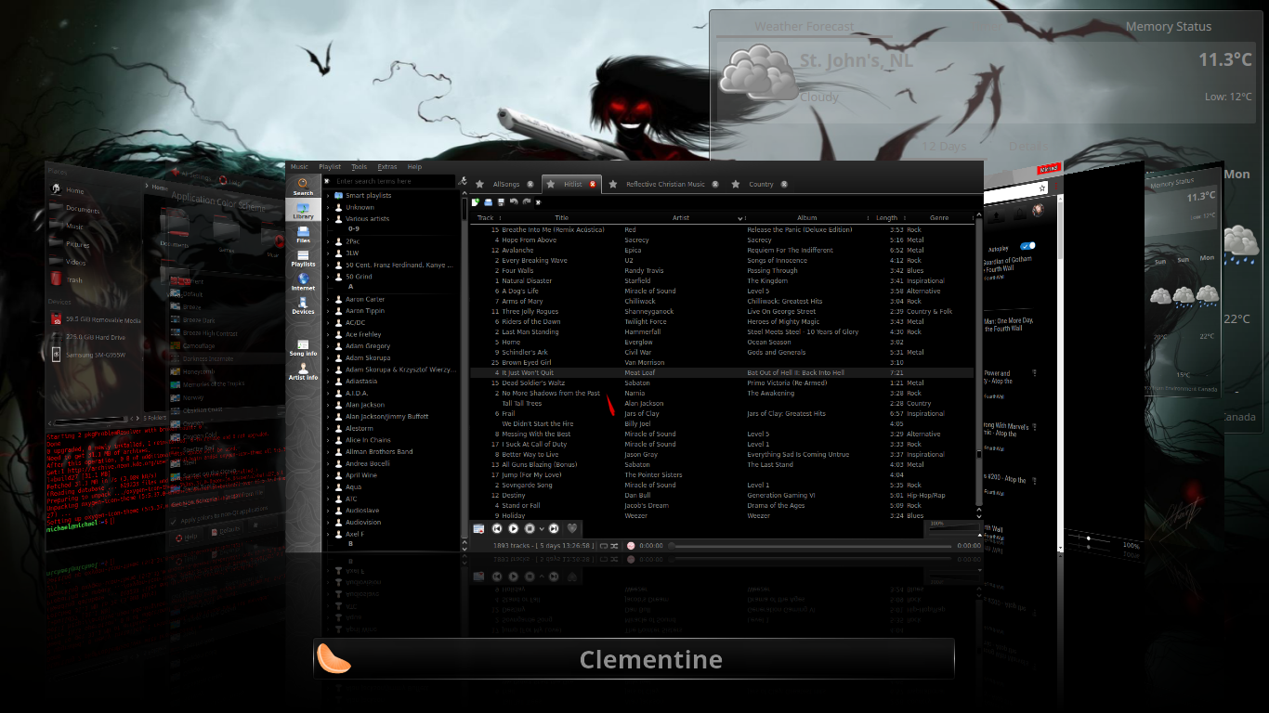Open the Extras menu
Viewport: 1269px width, 713px height.
click(x=386, y=167)
